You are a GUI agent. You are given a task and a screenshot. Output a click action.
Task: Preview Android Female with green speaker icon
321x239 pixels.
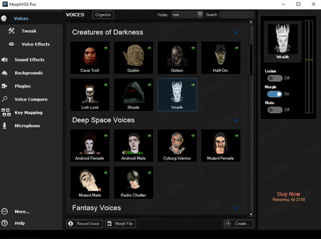pos(105,135)
